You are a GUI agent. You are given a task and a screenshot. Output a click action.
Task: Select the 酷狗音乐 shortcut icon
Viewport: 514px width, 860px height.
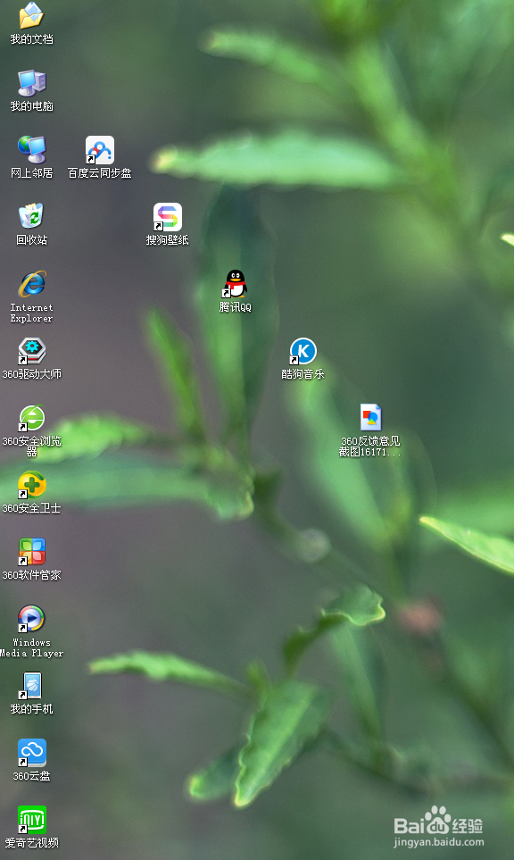(303, 351)
